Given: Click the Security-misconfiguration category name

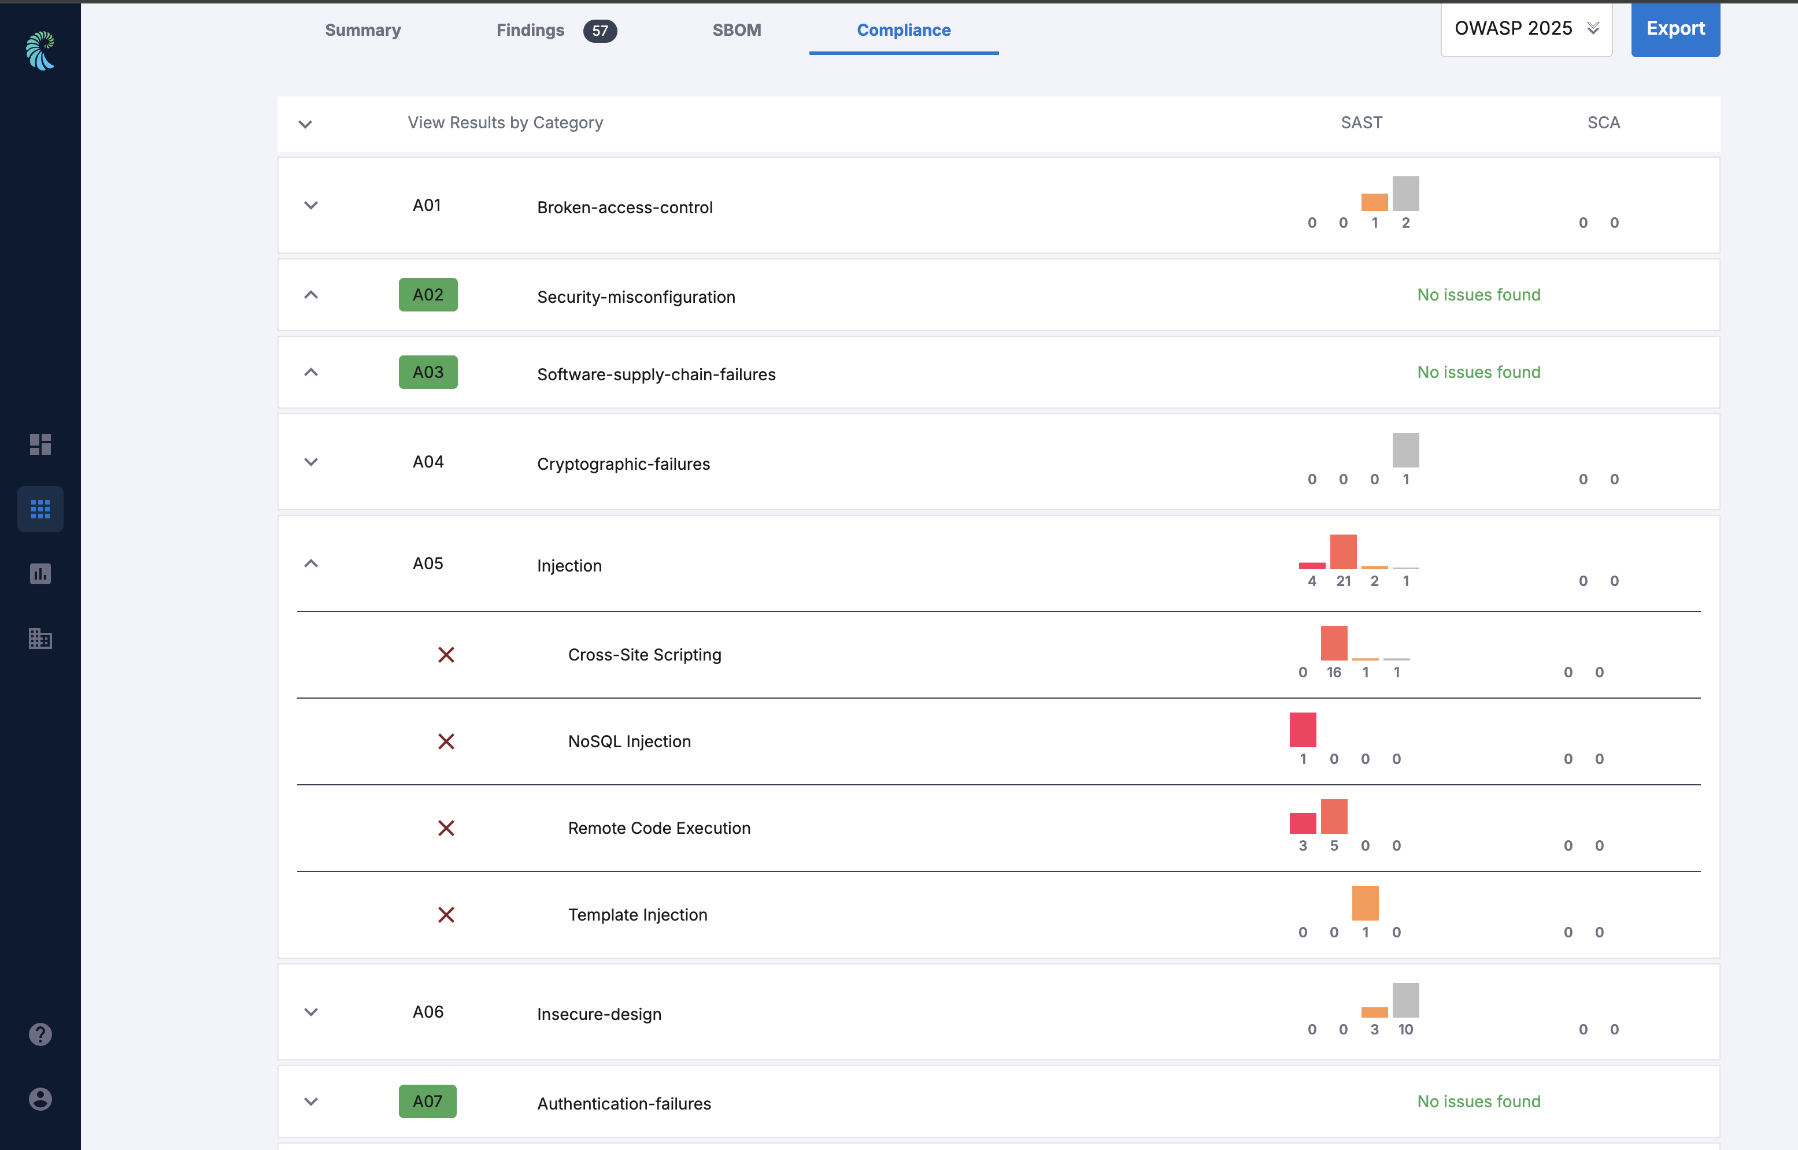Looking at the screenshot, I should tap(636, 297).
